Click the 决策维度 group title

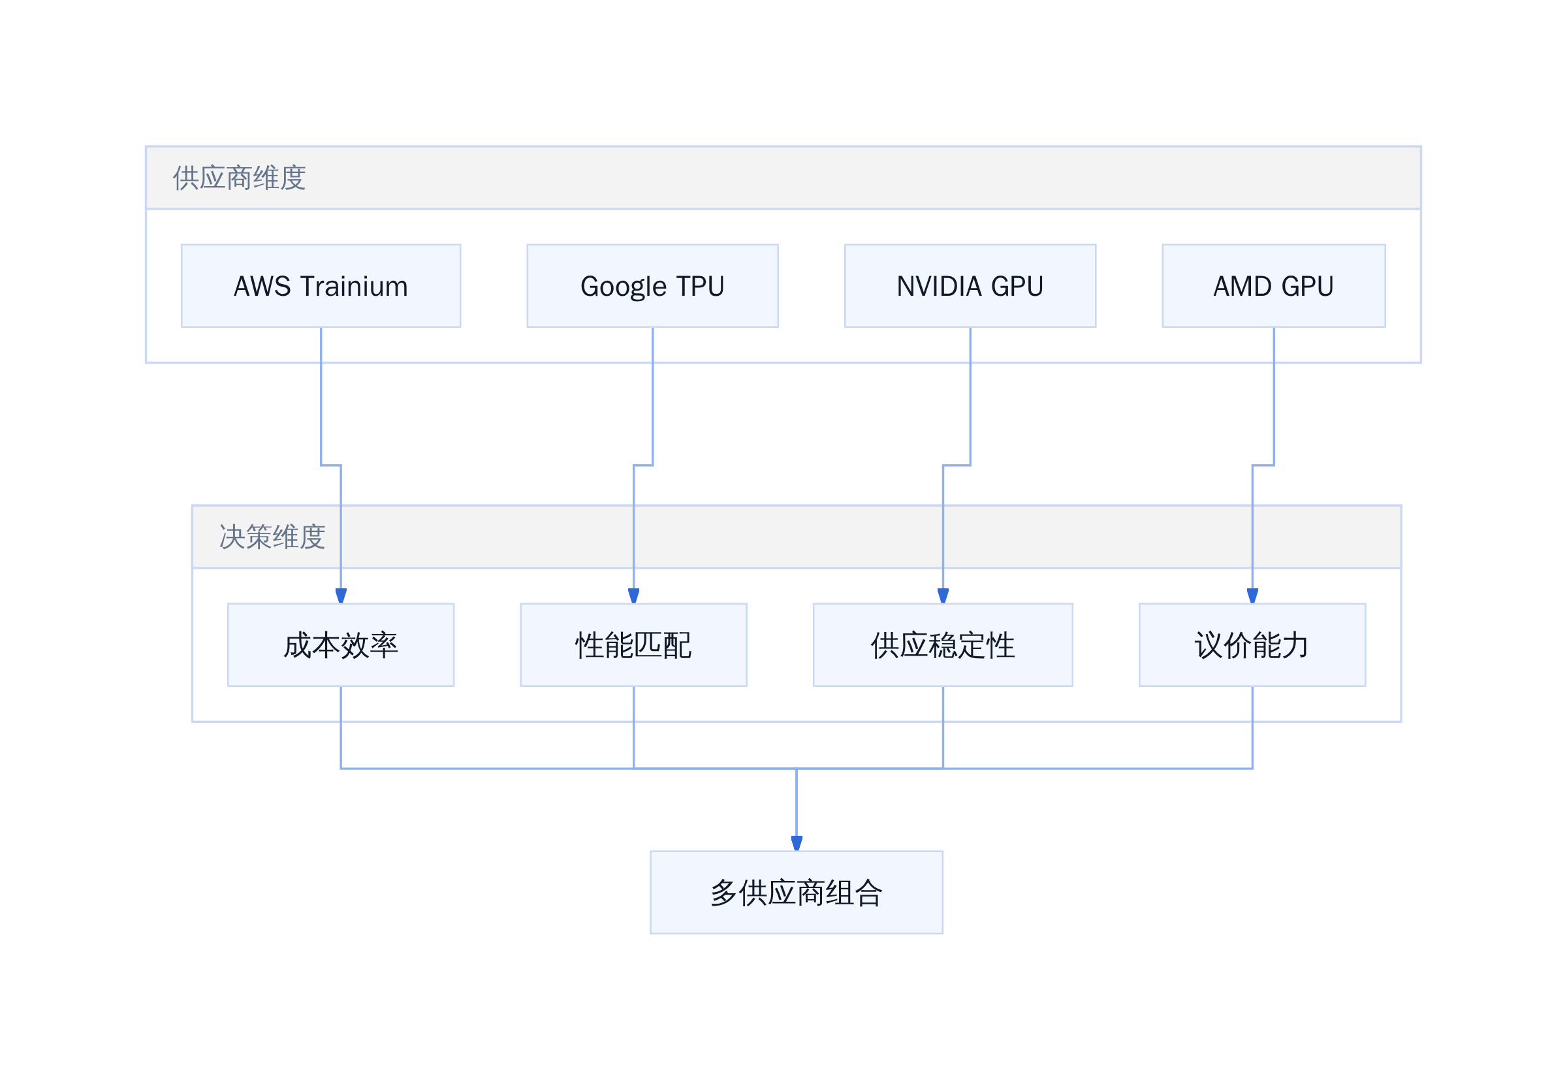tap(273, 537)
